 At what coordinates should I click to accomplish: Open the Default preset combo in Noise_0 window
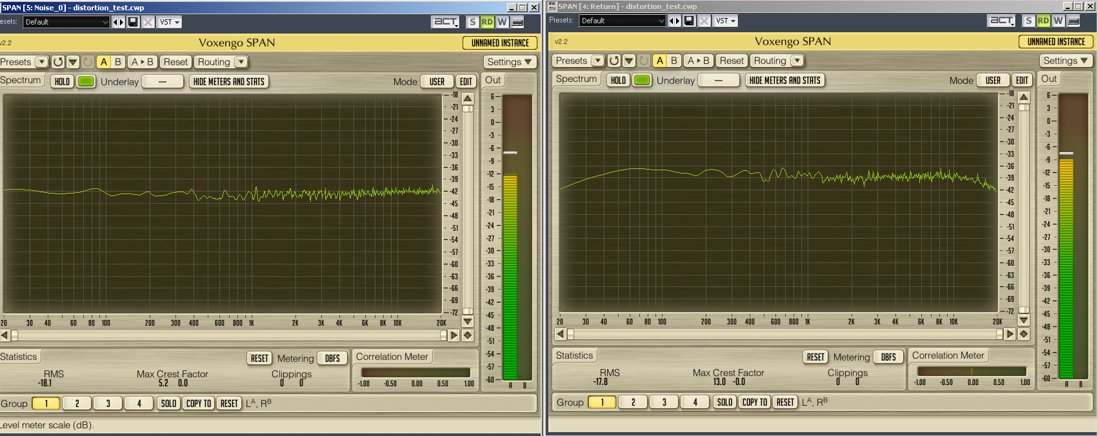pyautogui.click(x=66, y=22)
